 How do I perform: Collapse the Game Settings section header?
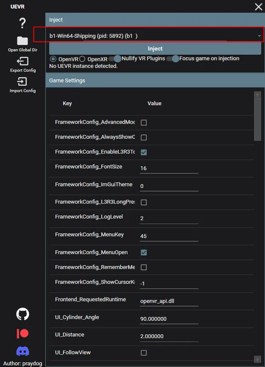153,80
